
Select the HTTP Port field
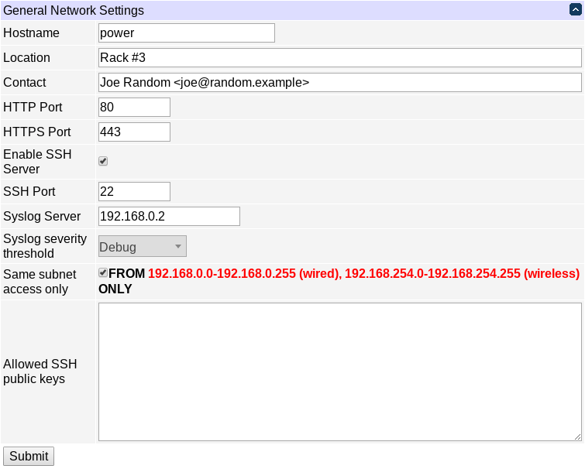coord(134,107)
